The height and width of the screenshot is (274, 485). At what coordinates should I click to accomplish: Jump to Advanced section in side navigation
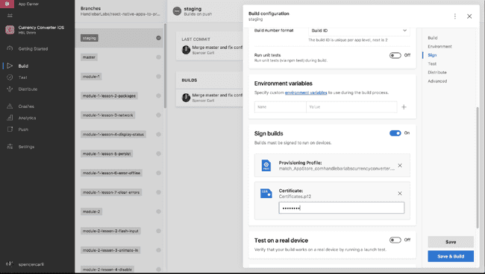point(437,81)
